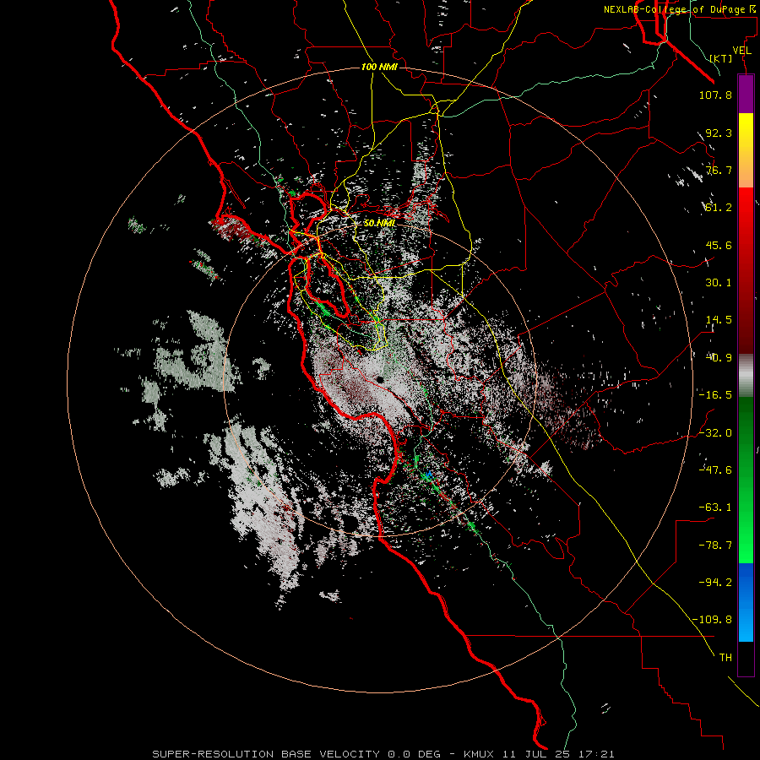Image resolution: width=760 pixels, height=760 pixels.
Task: Select the -109.8 velocity scale value
Action: point(712,620)
